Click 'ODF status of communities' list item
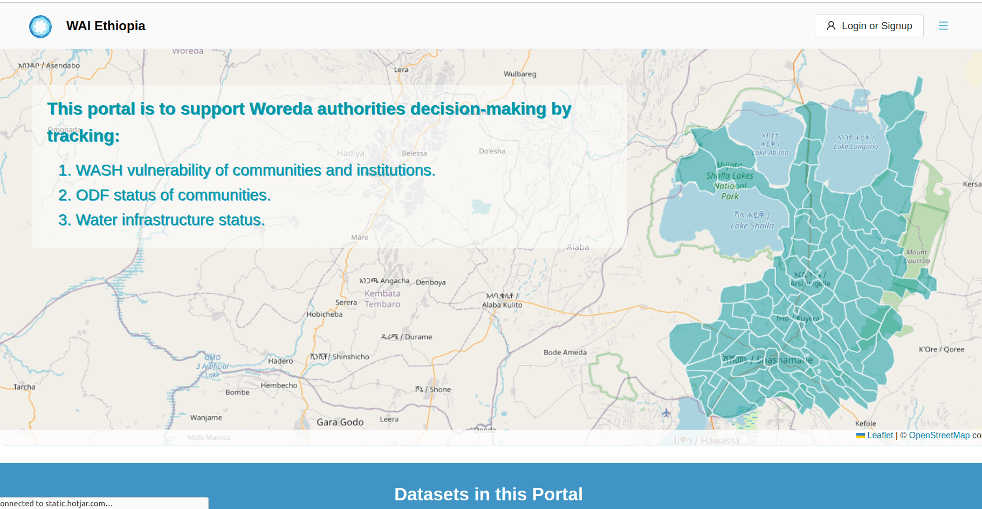Screen dimensions: 982x509 [173, 195]
